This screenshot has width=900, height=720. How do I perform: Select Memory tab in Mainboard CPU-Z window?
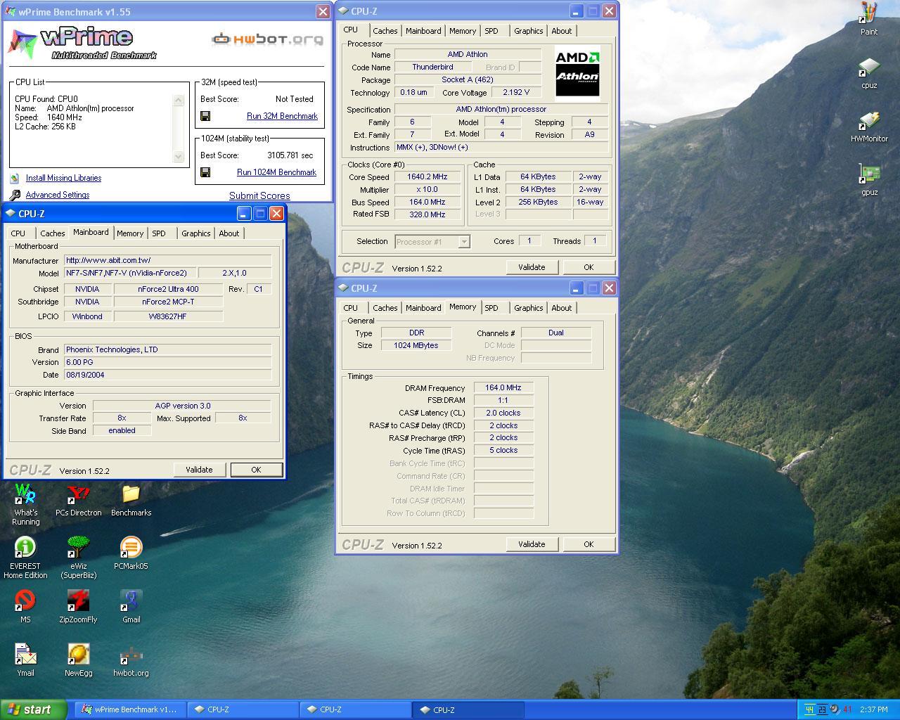[x=130, y=233]
